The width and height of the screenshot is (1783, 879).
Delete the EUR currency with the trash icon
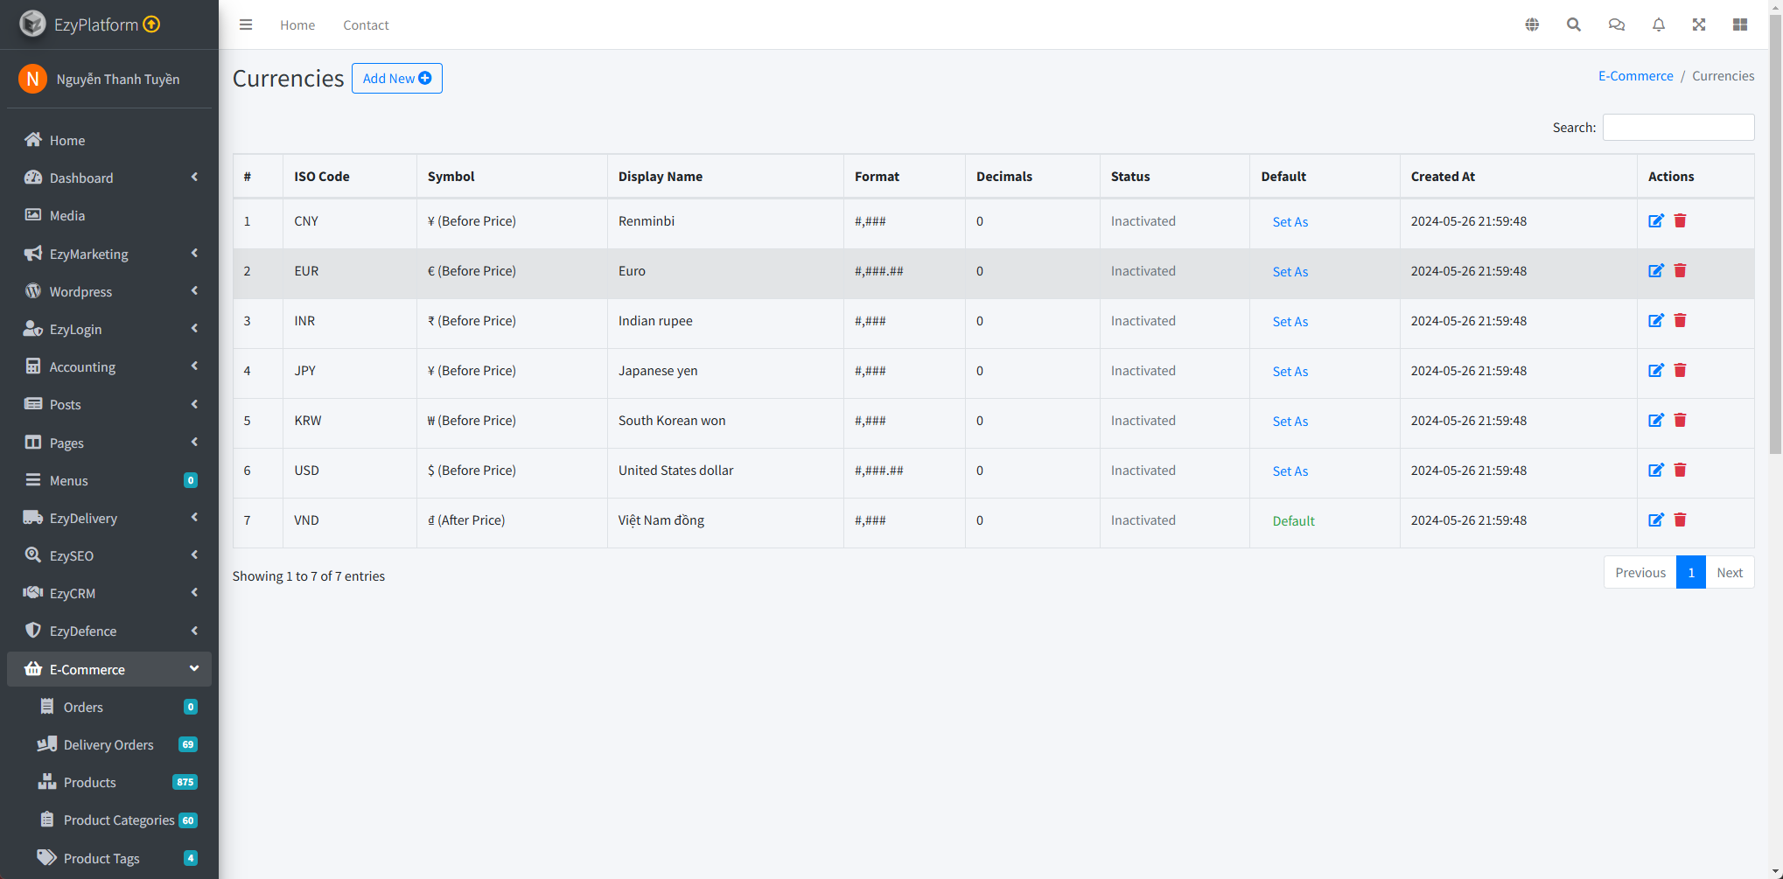point(1680,271)
